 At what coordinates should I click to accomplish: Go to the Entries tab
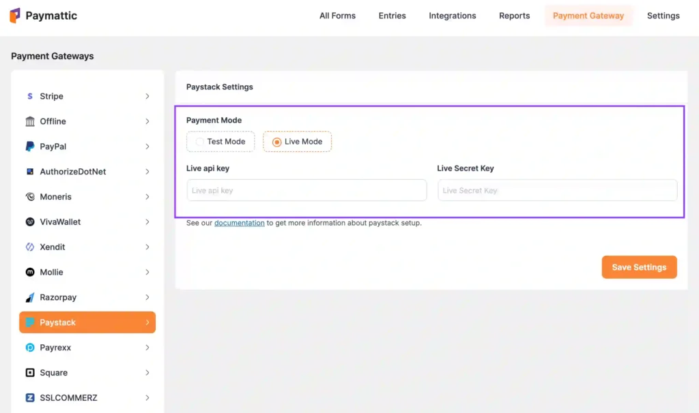(393, 16)
